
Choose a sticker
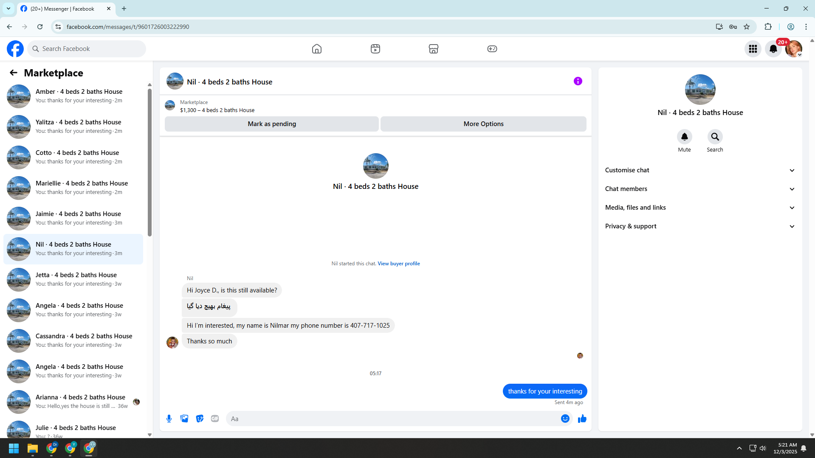click(x=200, y=419)
